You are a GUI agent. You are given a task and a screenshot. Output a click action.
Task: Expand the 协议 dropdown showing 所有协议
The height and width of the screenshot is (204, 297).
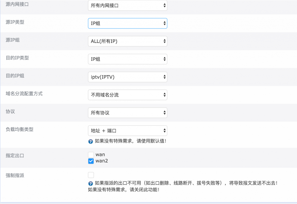tap(128, 113)
